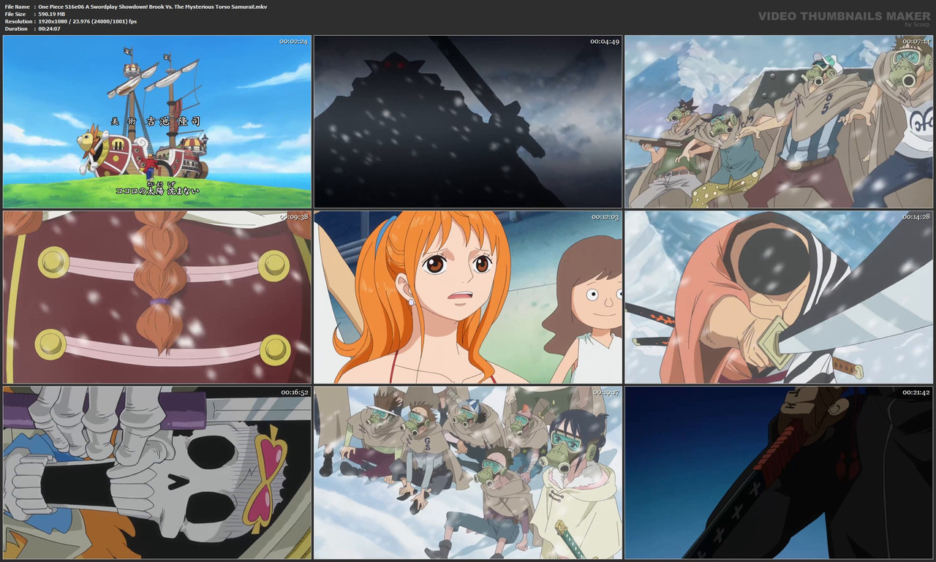Select the dark silhouette thumbnail at 00:04:49
The height and width of the screenshot is (562, 936).
click(x=467, y=121)
